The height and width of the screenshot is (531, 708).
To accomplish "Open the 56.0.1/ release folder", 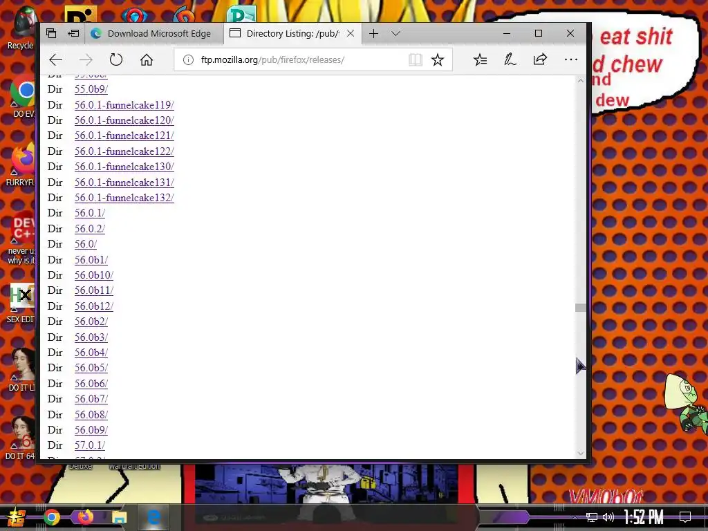I will pyautogui.click(x=90, y=213).
